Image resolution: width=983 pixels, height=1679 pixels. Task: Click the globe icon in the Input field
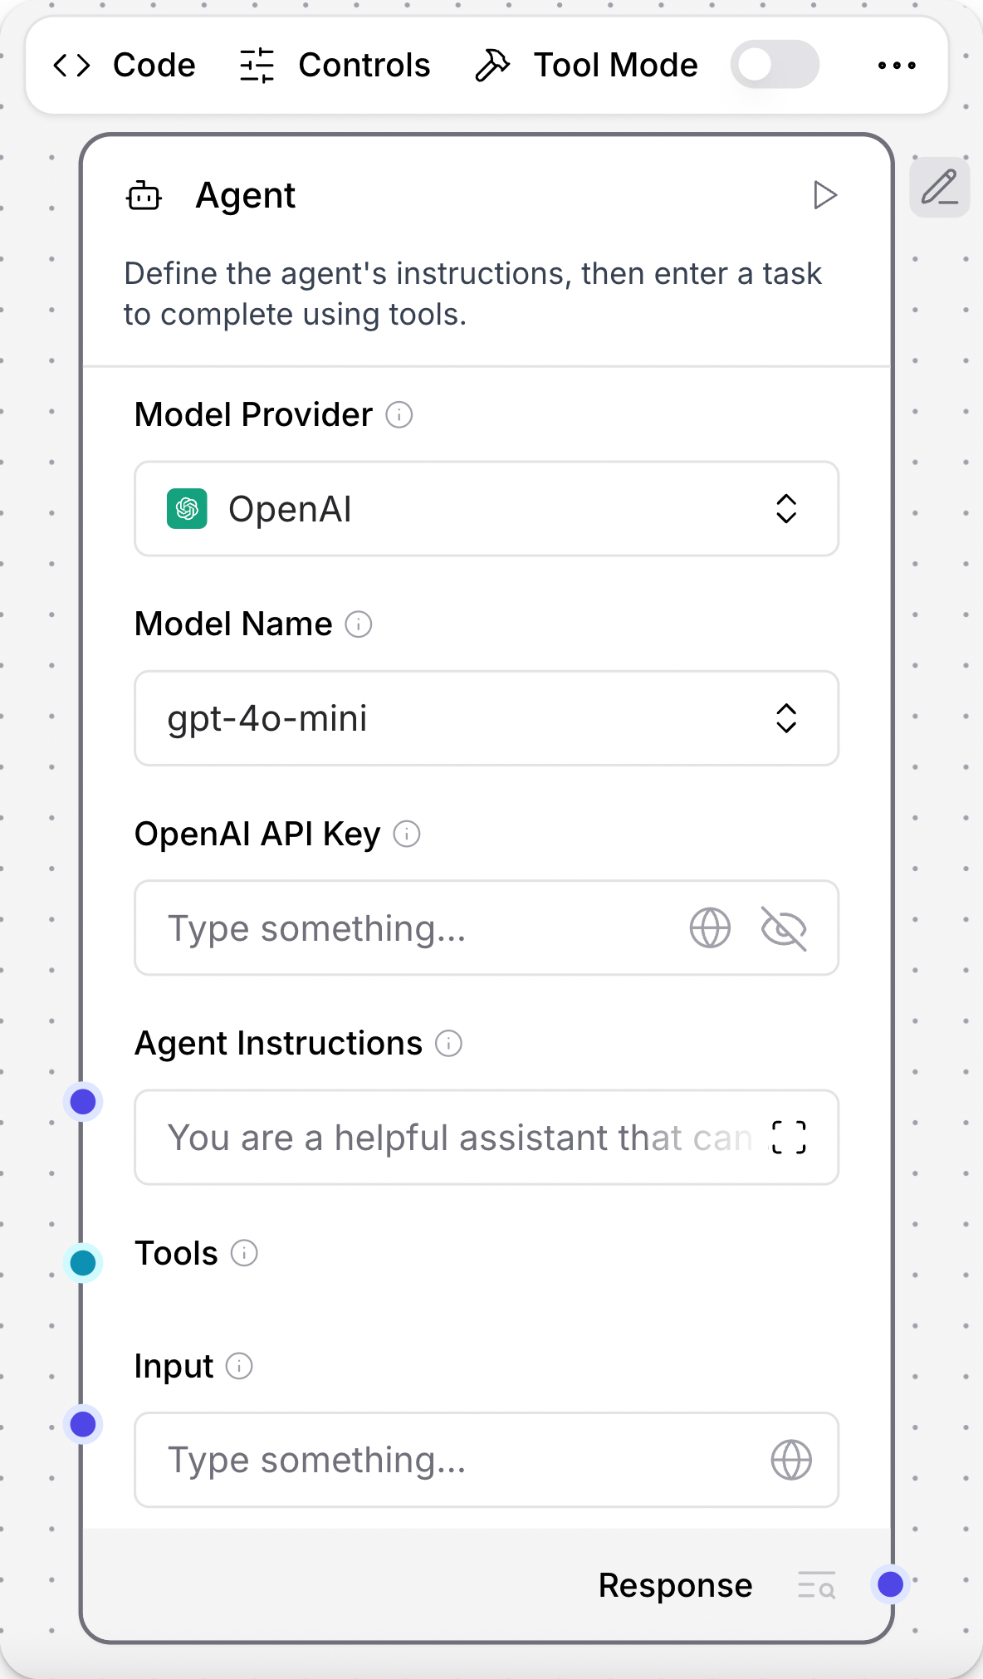790,1460
